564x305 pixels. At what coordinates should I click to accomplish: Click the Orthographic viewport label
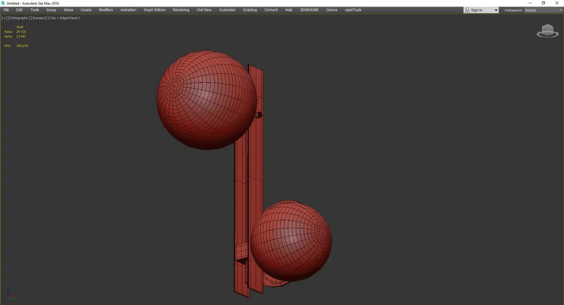19,18
